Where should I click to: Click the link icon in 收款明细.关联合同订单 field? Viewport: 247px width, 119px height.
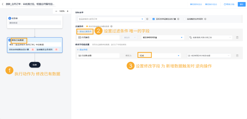(190, 37)
